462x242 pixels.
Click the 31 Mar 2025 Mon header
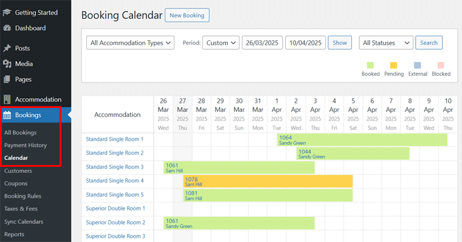(258, 114)
